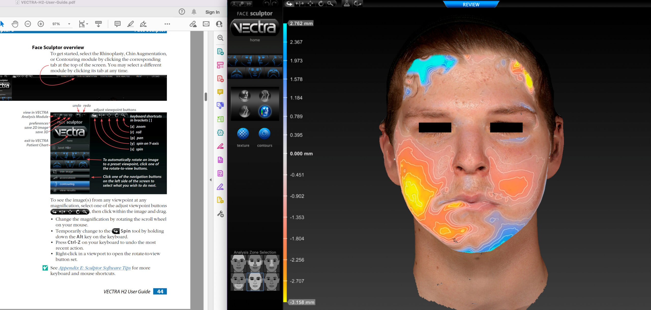651x310 pixels.
Task: Zoom out with the minus button
Action: pos(28,24)
